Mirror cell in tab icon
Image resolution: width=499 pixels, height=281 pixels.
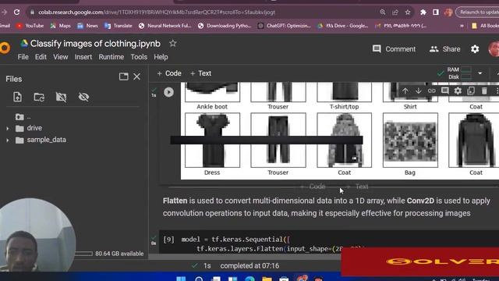[x=471, y=91]
